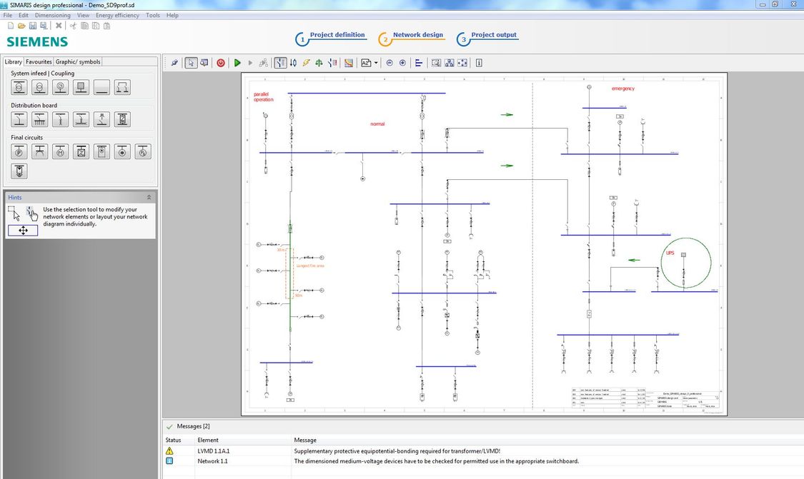Click the UPS circle in the diagram
The height and width of the screenshot is (479, 804).
[686, 263]
